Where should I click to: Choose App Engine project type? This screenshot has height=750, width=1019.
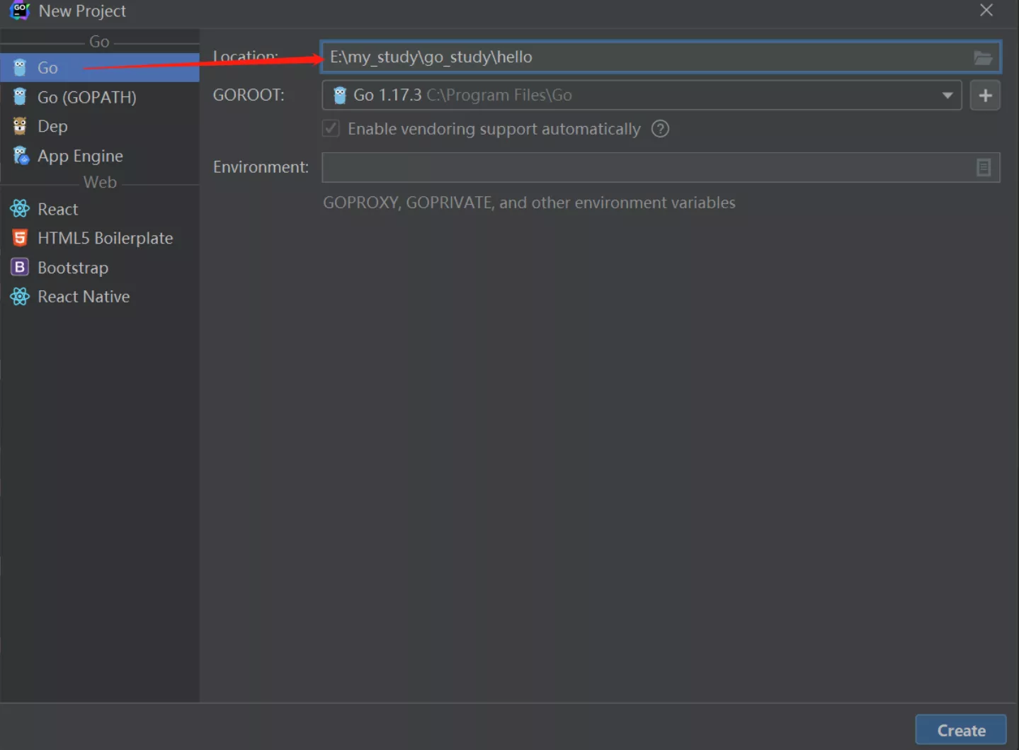[x=99, y=156]
